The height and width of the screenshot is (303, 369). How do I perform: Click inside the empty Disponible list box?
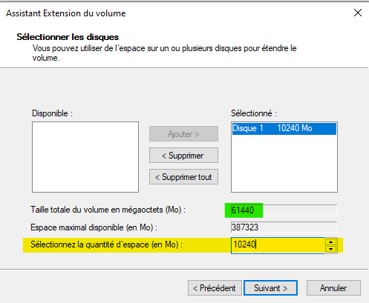click(85, 157)
